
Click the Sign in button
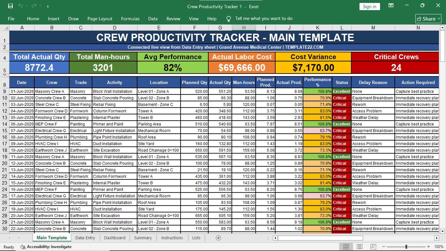tap(369, 6)
